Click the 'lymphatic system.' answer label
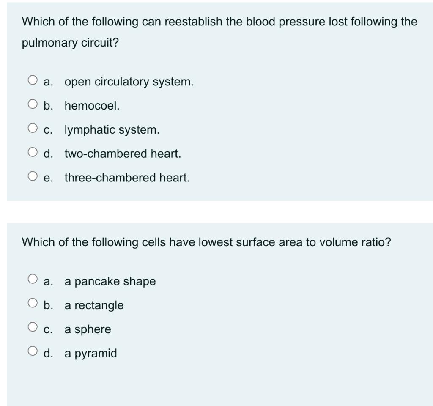Screen dimensions: 433x406 pos(112,130)
